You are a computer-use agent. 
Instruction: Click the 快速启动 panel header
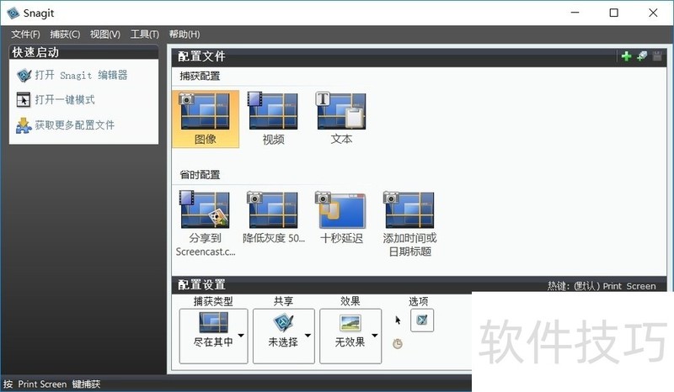point(83,52)
